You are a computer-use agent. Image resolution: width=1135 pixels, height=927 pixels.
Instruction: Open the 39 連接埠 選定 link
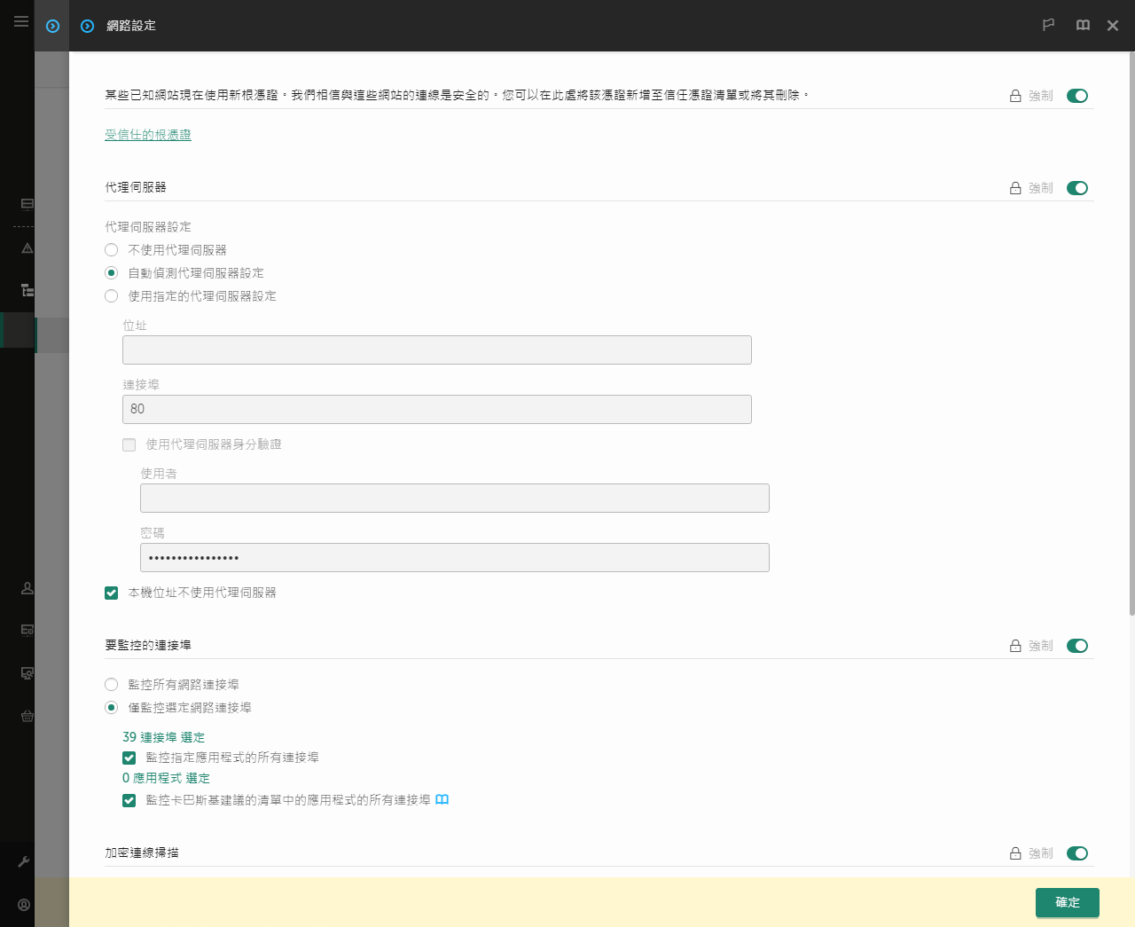point(163,737)
